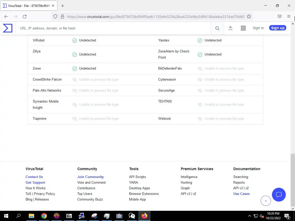Screen dimensions: 295x221
Task: Open File Explorer from taskbar
Action: [31, 216]
